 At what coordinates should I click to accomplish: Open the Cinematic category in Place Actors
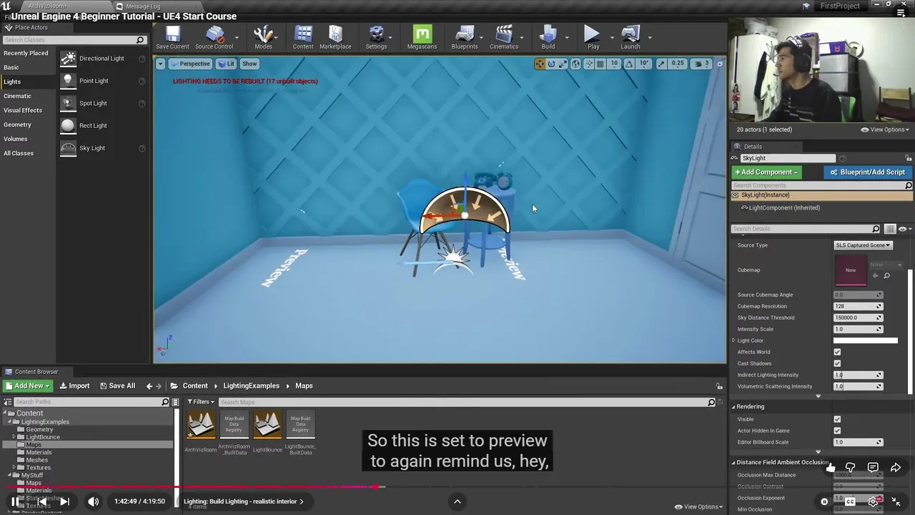click(x=17, y=96)
